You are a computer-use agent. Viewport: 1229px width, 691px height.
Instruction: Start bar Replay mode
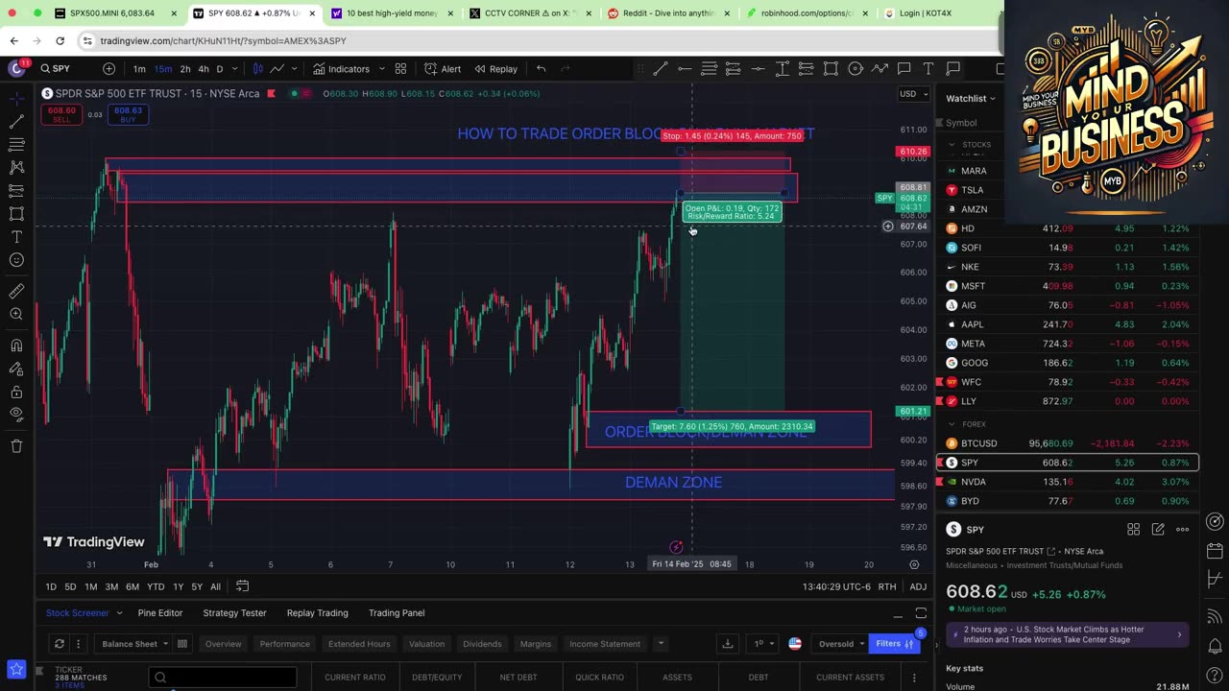click(495, 69)
